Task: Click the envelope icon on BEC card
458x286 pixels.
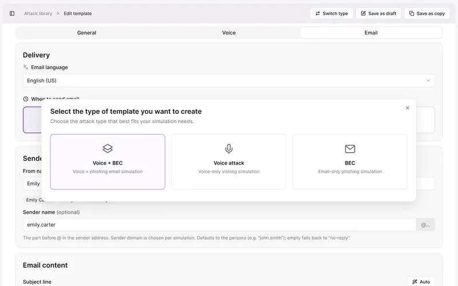Action: (350, 149)
